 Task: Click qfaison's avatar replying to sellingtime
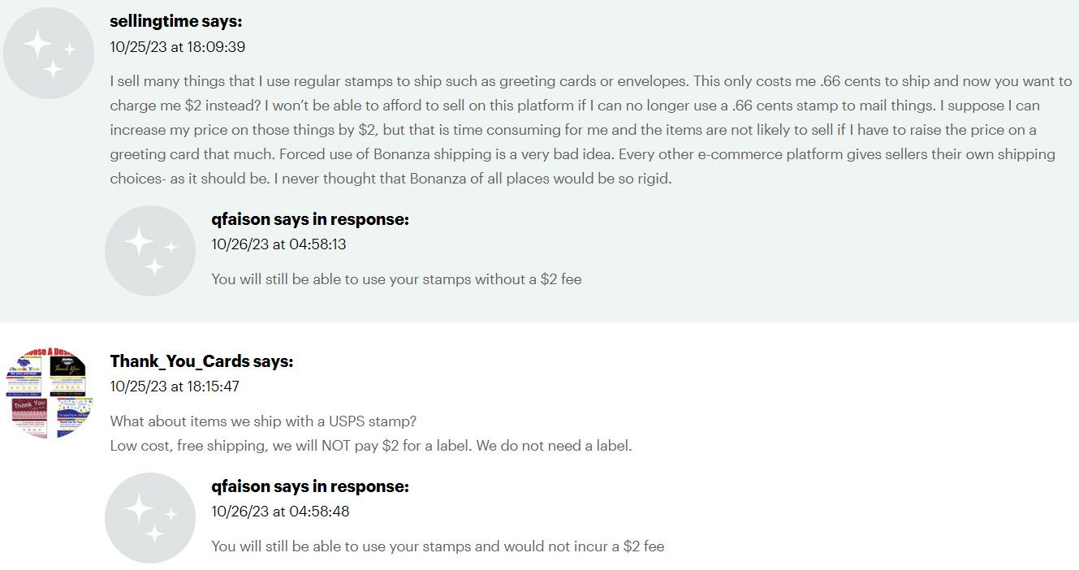click(x=150, y=251)
